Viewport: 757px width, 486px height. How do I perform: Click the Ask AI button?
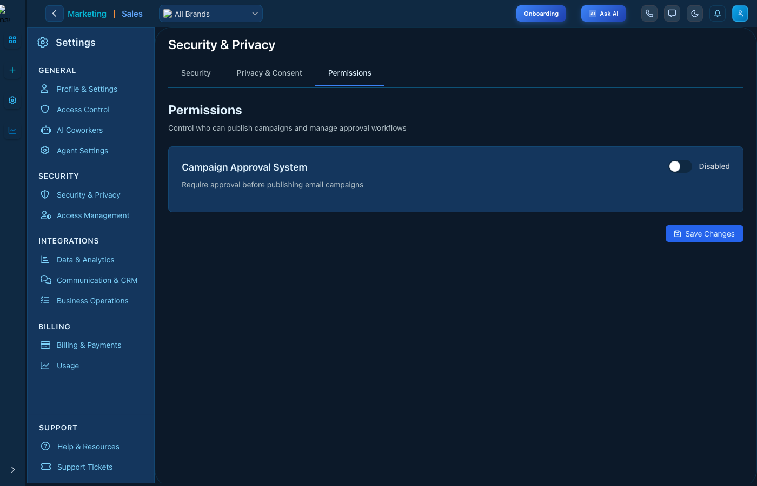point(603,13)
